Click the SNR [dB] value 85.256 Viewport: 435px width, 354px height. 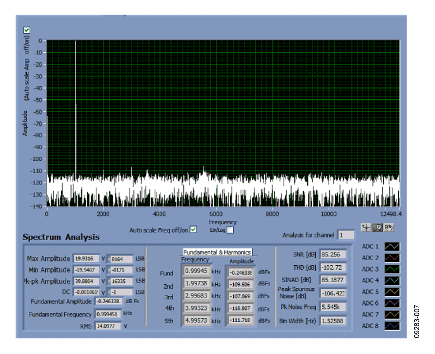[x=333, y=255]
